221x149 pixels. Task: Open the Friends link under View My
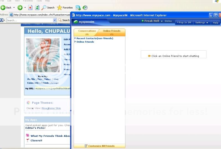click(x=45, y=83)
